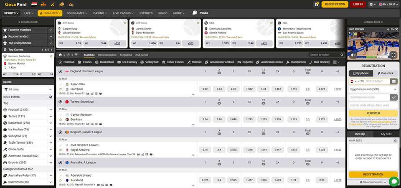The image size is (401, 188).
Task: Go to previous Top Games page
Action: coord(43,50)
